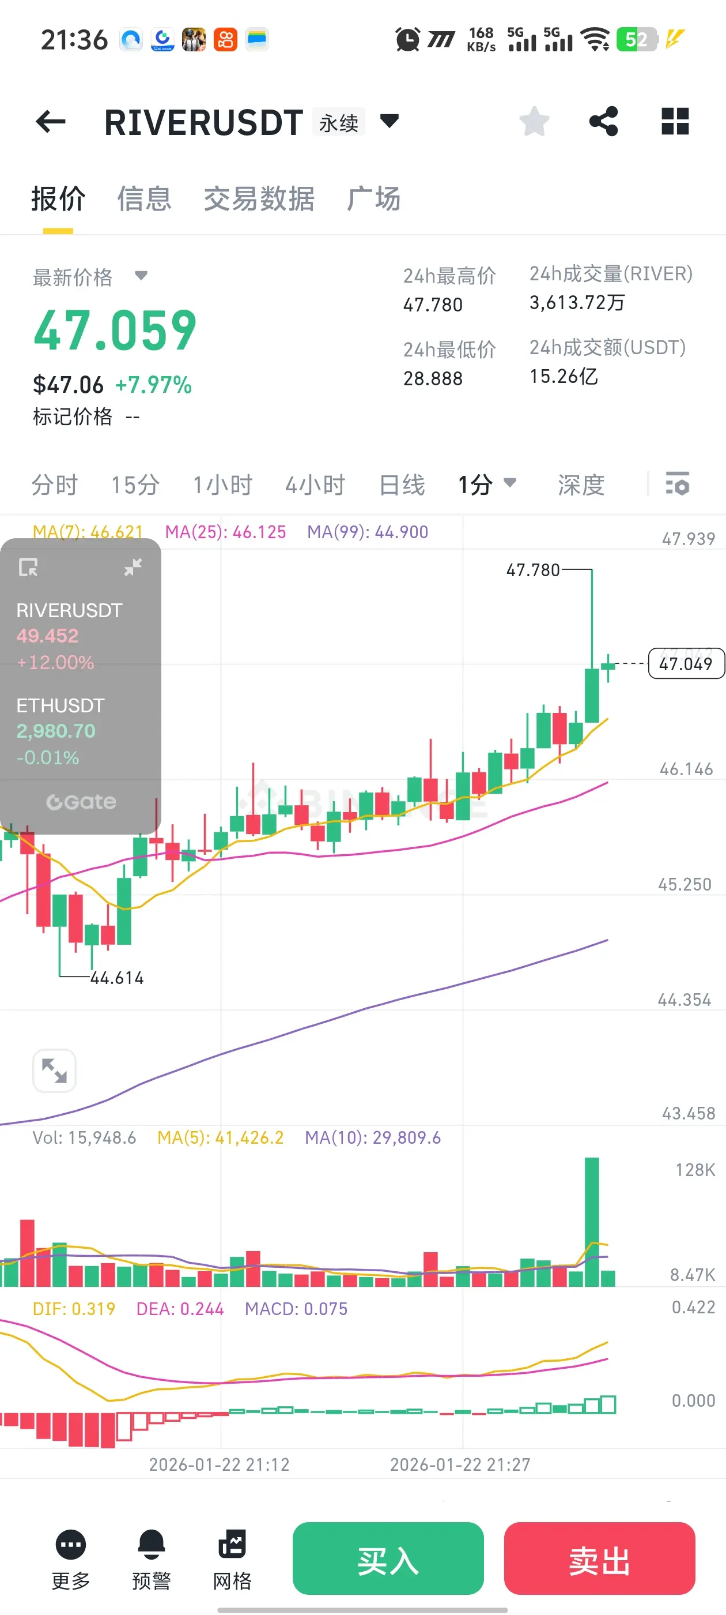
Task: Tap the 24h最高价 47.780 value
Action: (433, 305)
